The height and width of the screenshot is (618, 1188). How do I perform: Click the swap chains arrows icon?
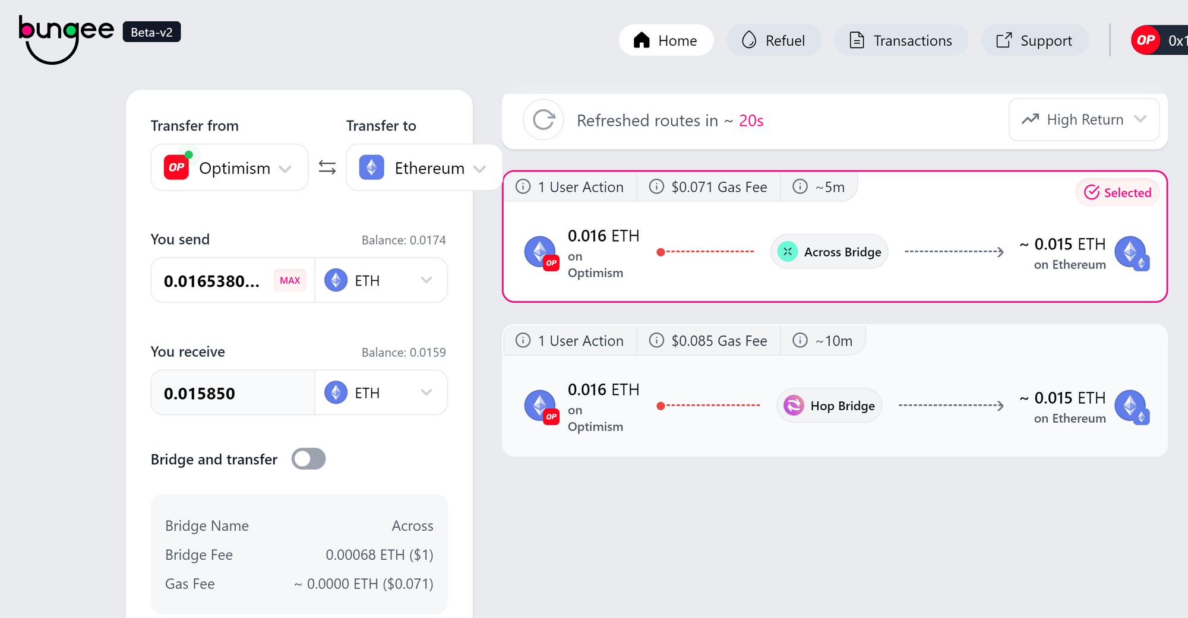tap(327, 167)
